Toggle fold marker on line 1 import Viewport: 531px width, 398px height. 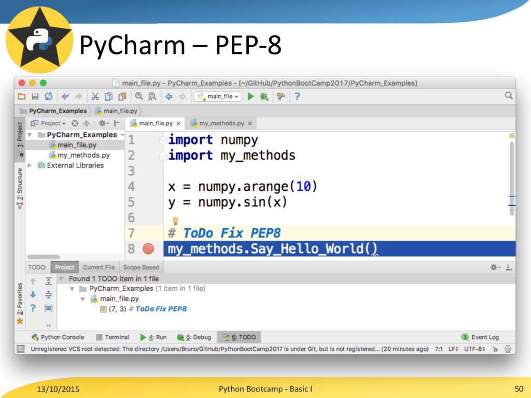tap(163, 140)
